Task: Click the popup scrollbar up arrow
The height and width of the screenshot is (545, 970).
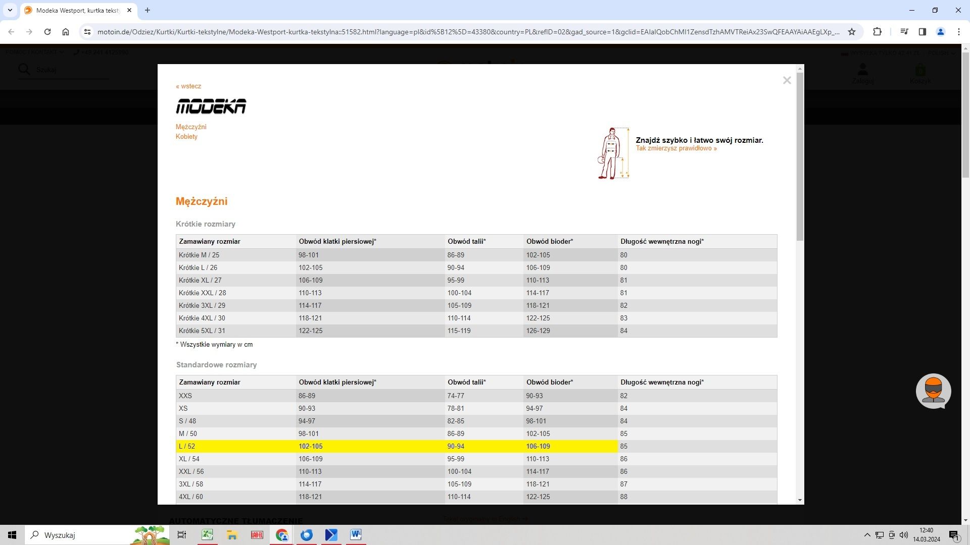Action: (x=800, y=68)
